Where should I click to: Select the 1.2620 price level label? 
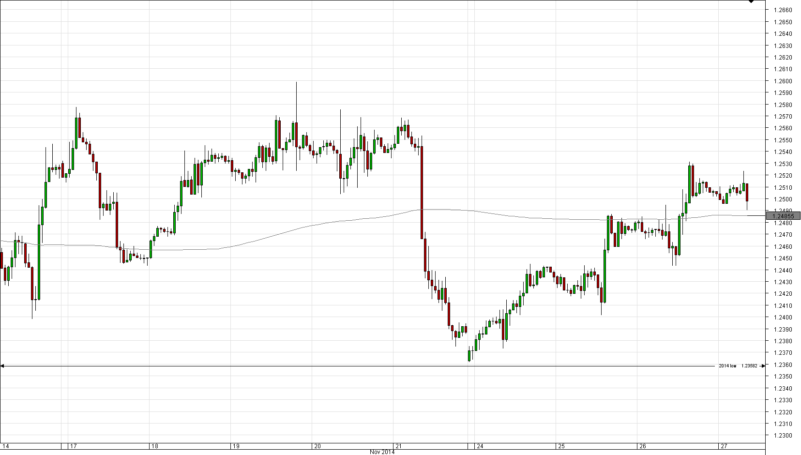[783, 58]
